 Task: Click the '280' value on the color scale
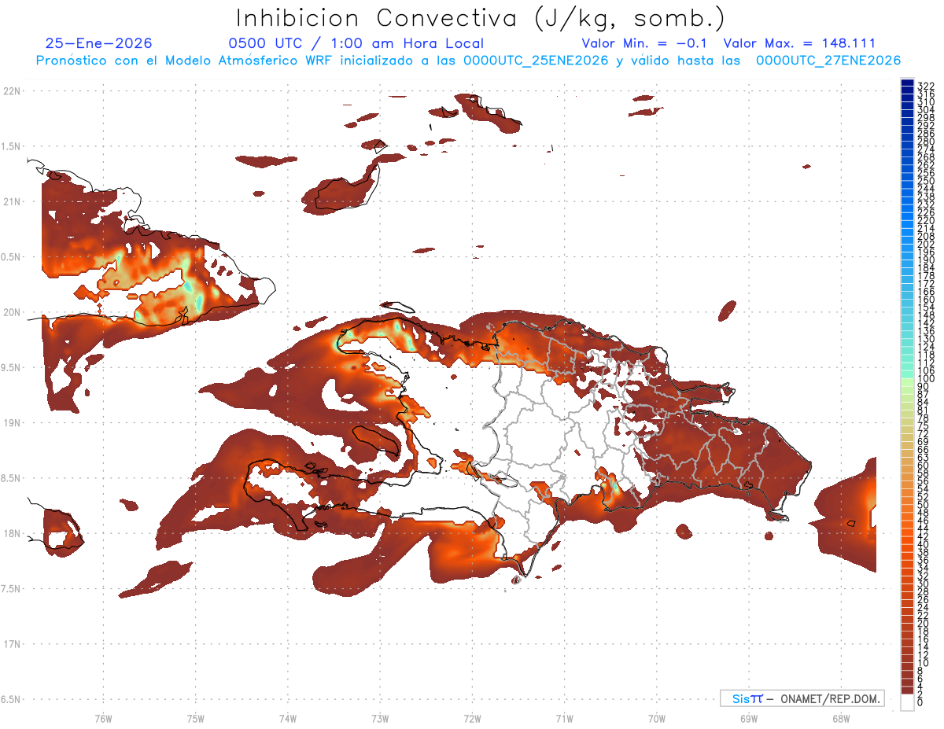[925, 142]
